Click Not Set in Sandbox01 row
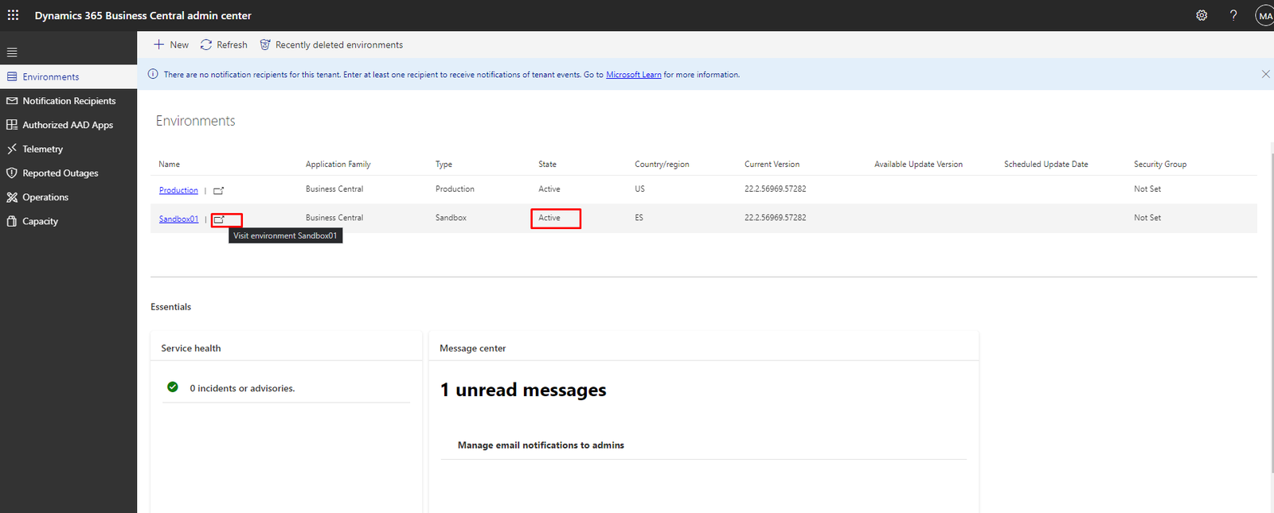This screenshot has width=1274, height=513. pos(1147,218)
